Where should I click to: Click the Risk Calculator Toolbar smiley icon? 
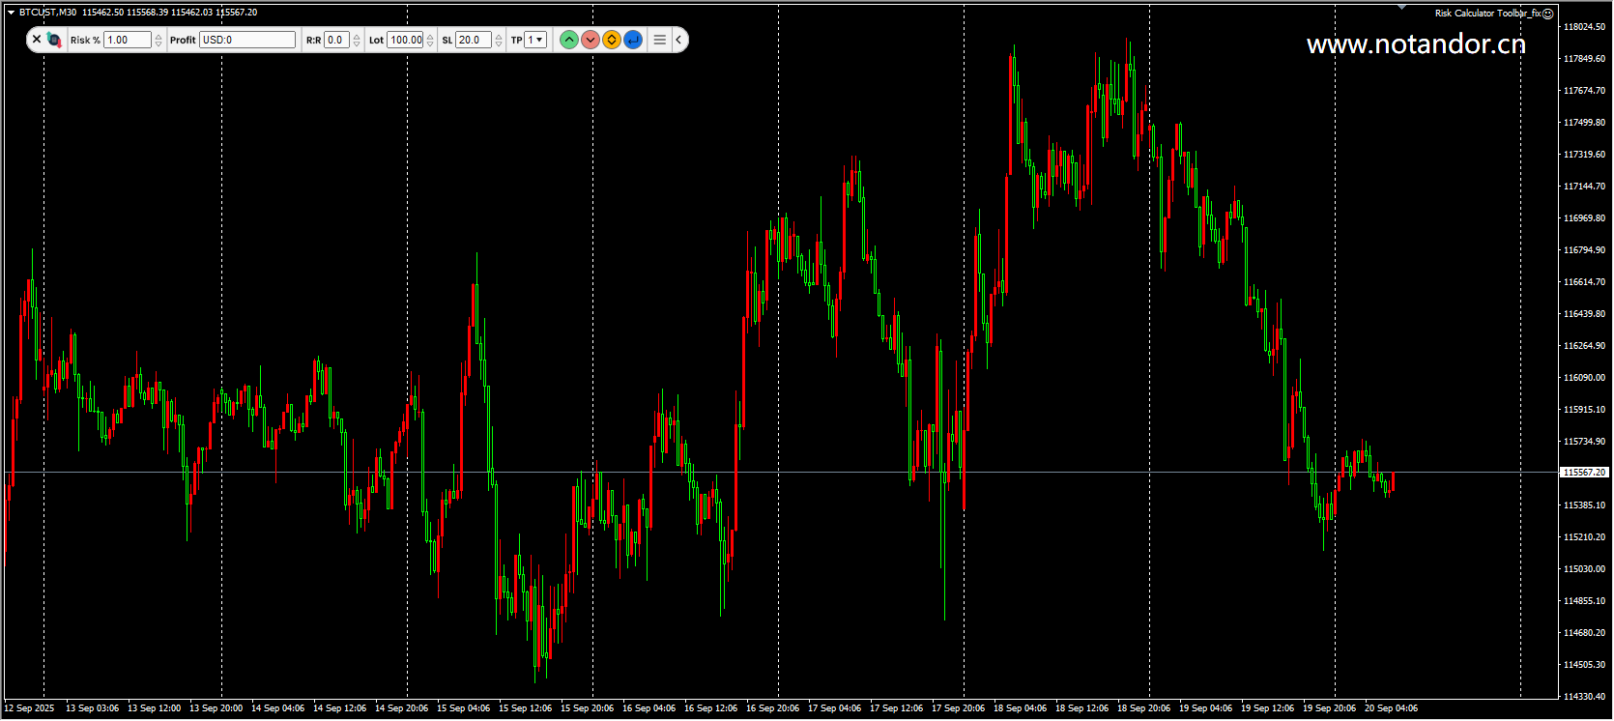tap(1547, 14)
